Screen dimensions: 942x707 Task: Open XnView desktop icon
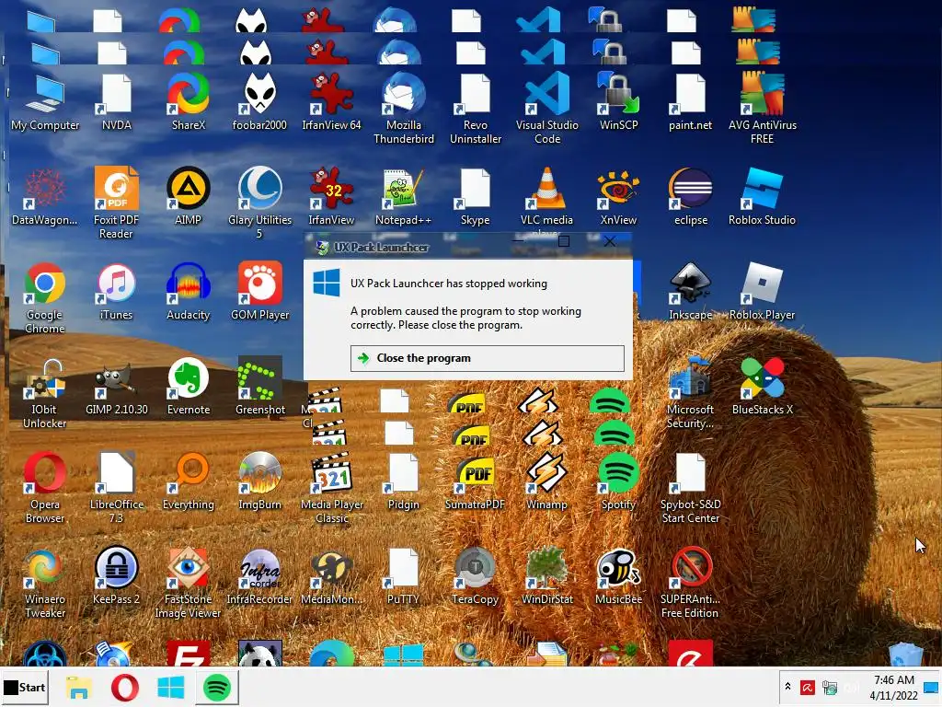pyautogui.click(x=618, y=198)
